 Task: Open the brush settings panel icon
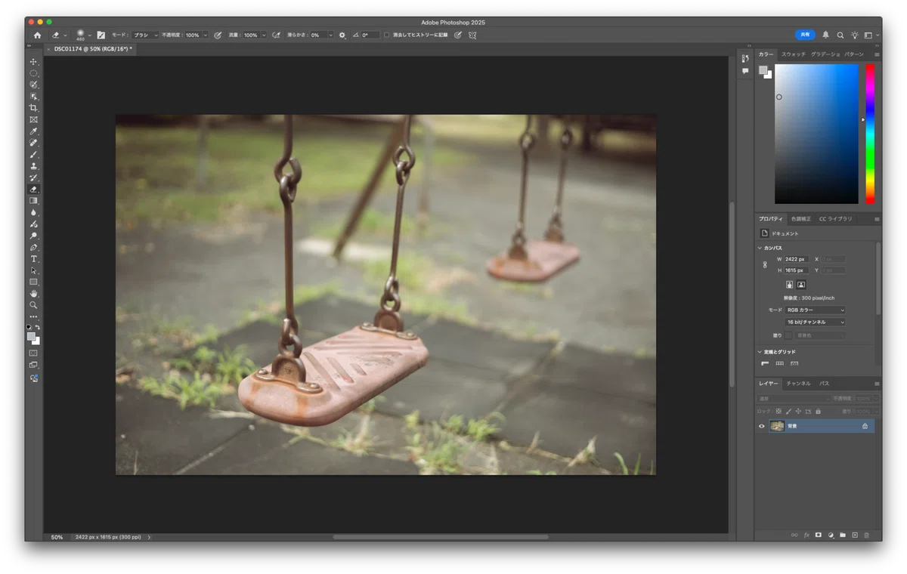coord(101,35)
